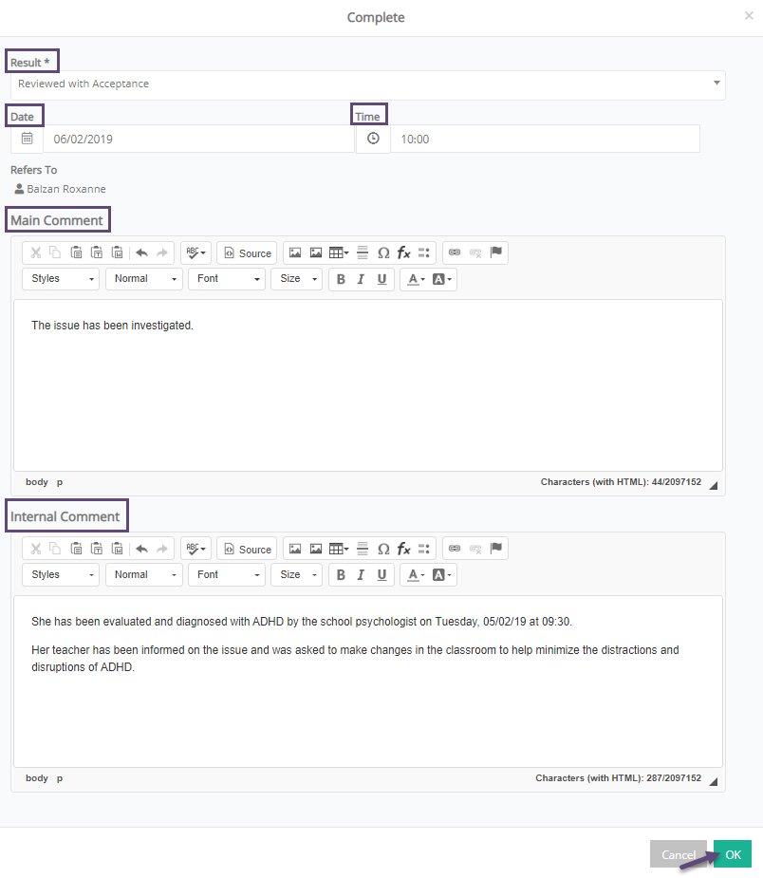This screenshot has width=763, height=878.
Task: Open Font dropdown in Internal Comment editor
Action: (227, 575)
